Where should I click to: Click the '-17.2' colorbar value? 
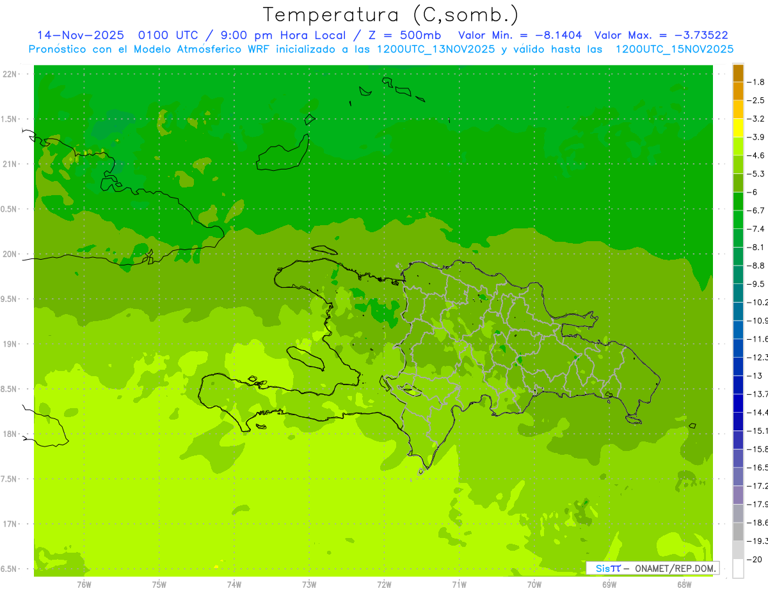coord(757,486)
